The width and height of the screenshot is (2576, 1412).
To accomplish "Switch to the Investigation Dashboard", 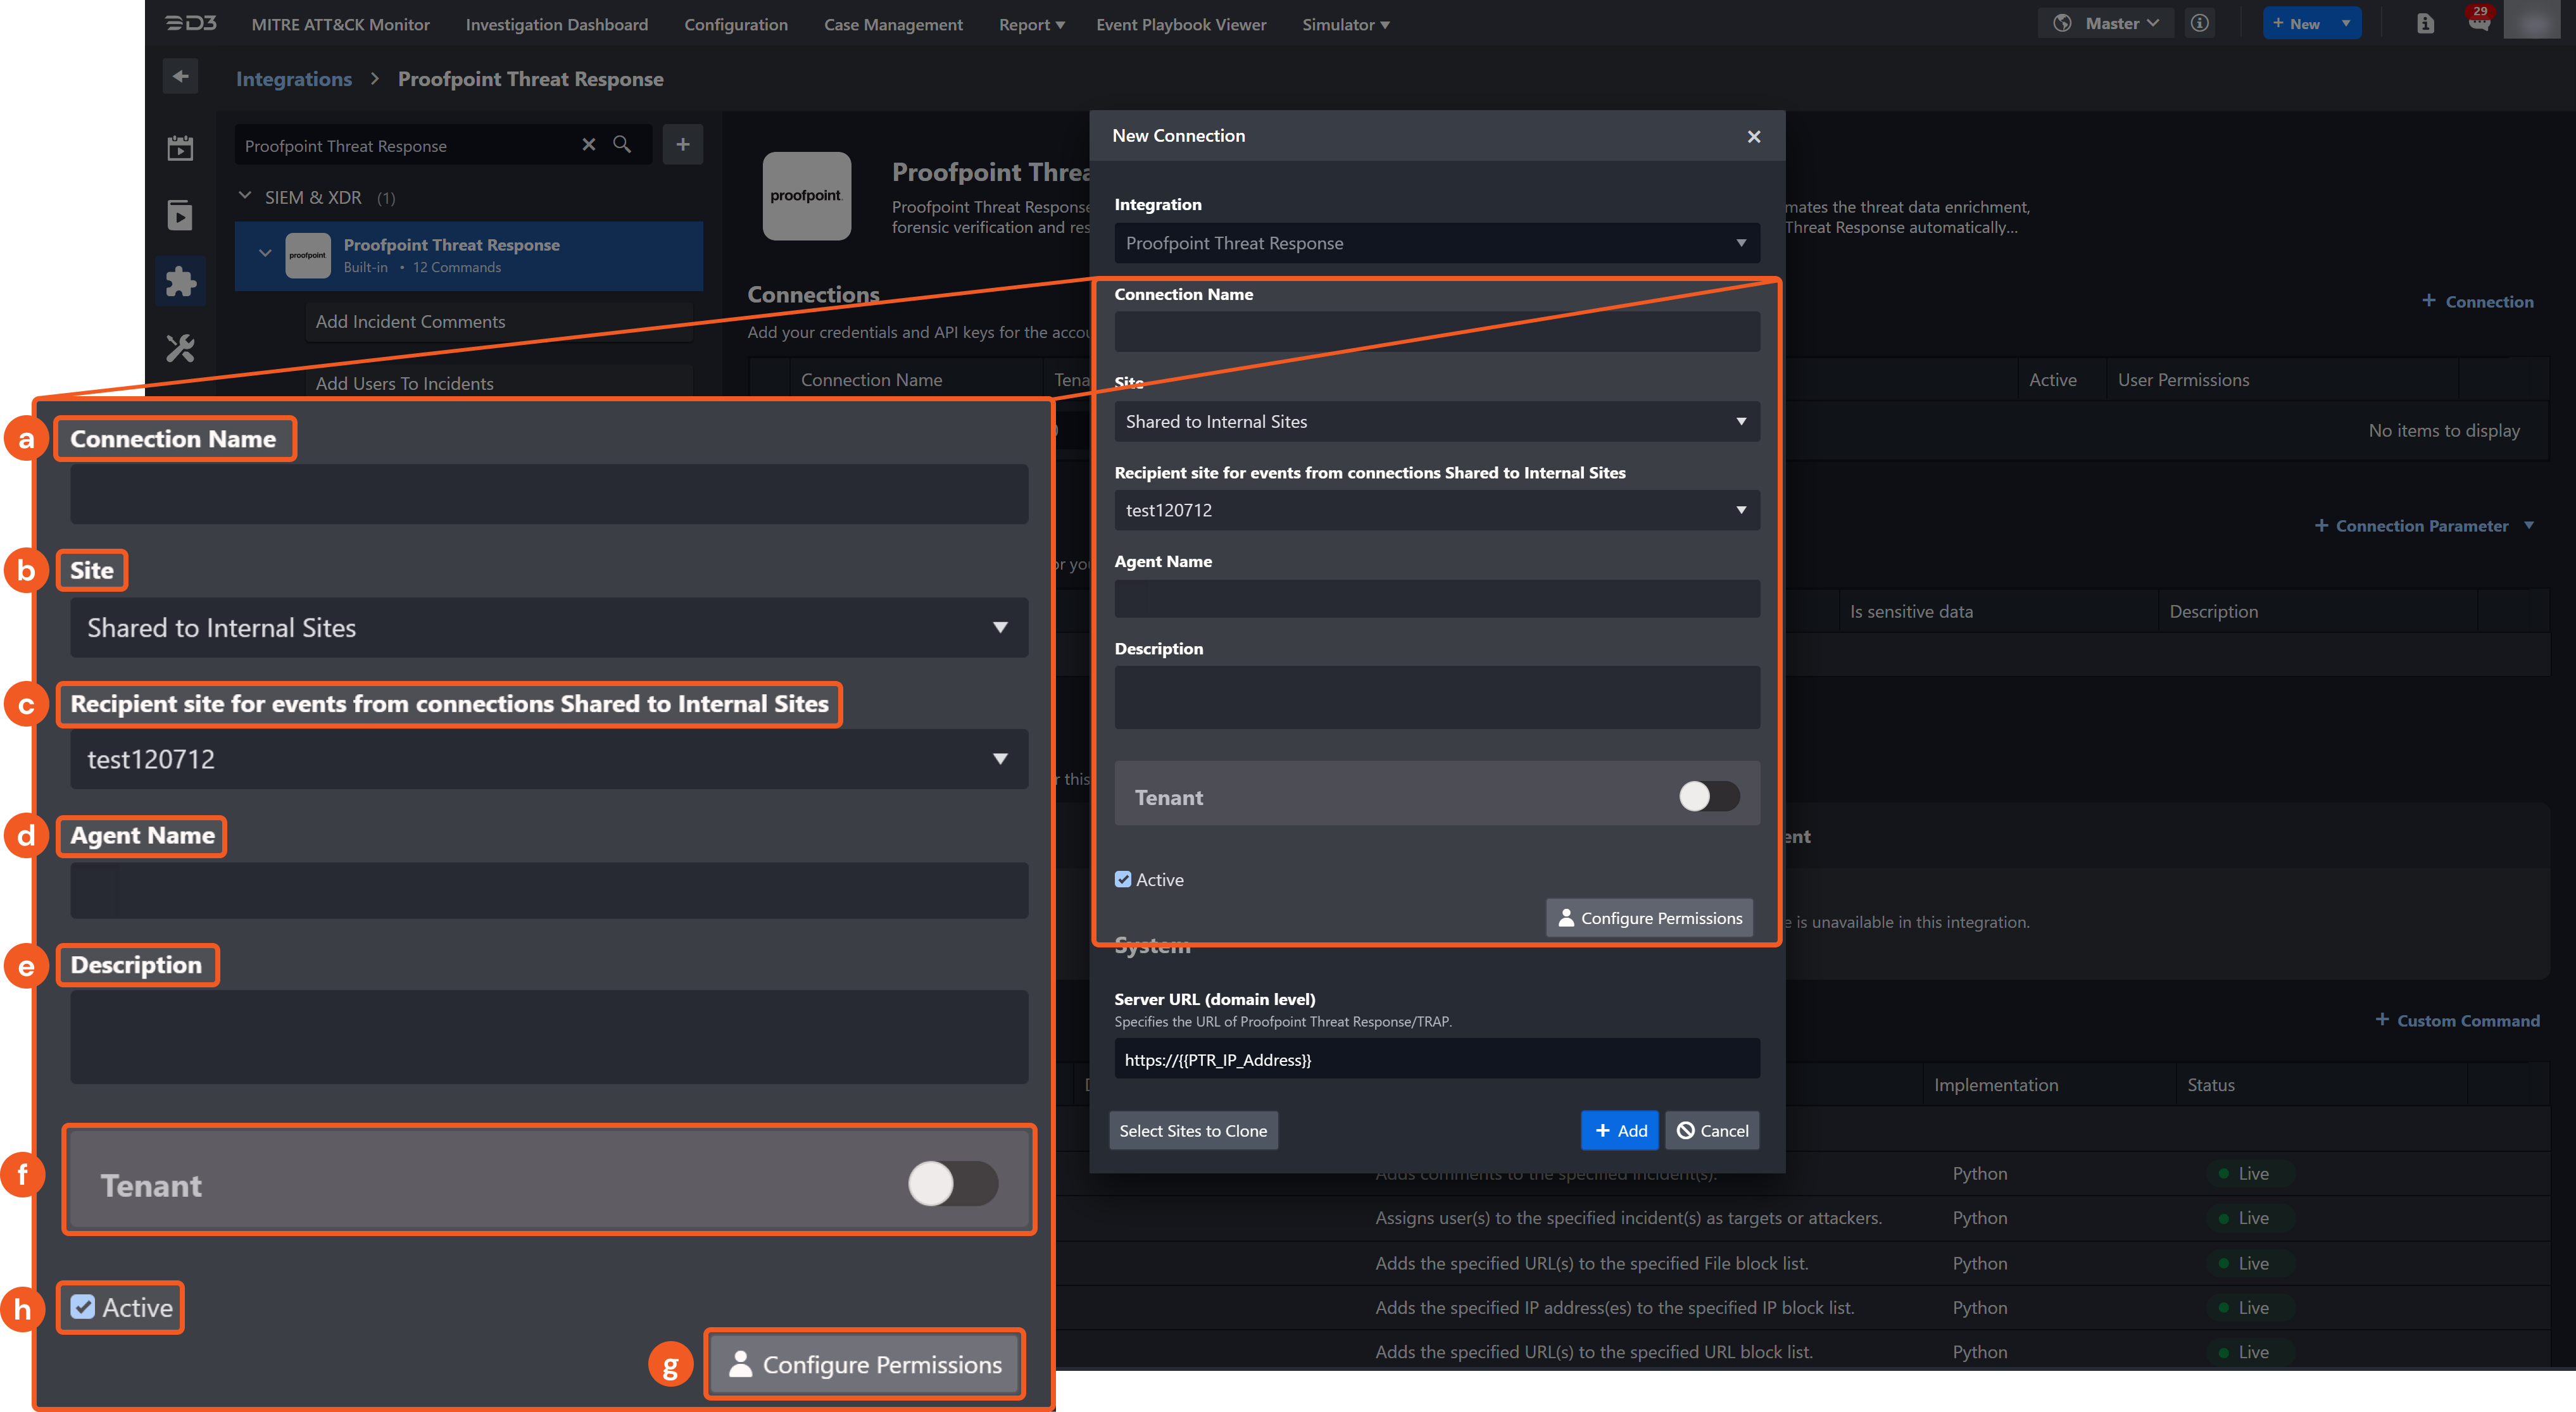I will point(556,24).
